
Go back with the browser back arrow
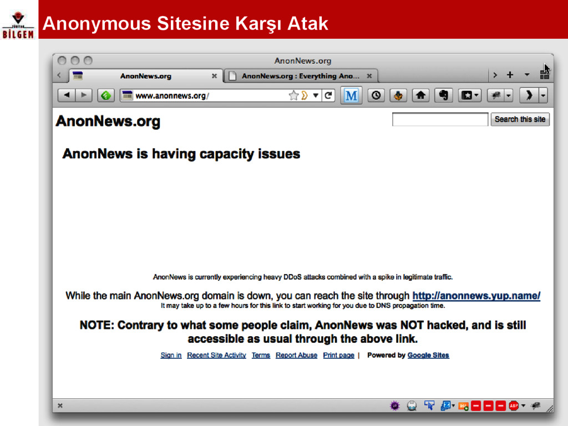click(67, 95)
